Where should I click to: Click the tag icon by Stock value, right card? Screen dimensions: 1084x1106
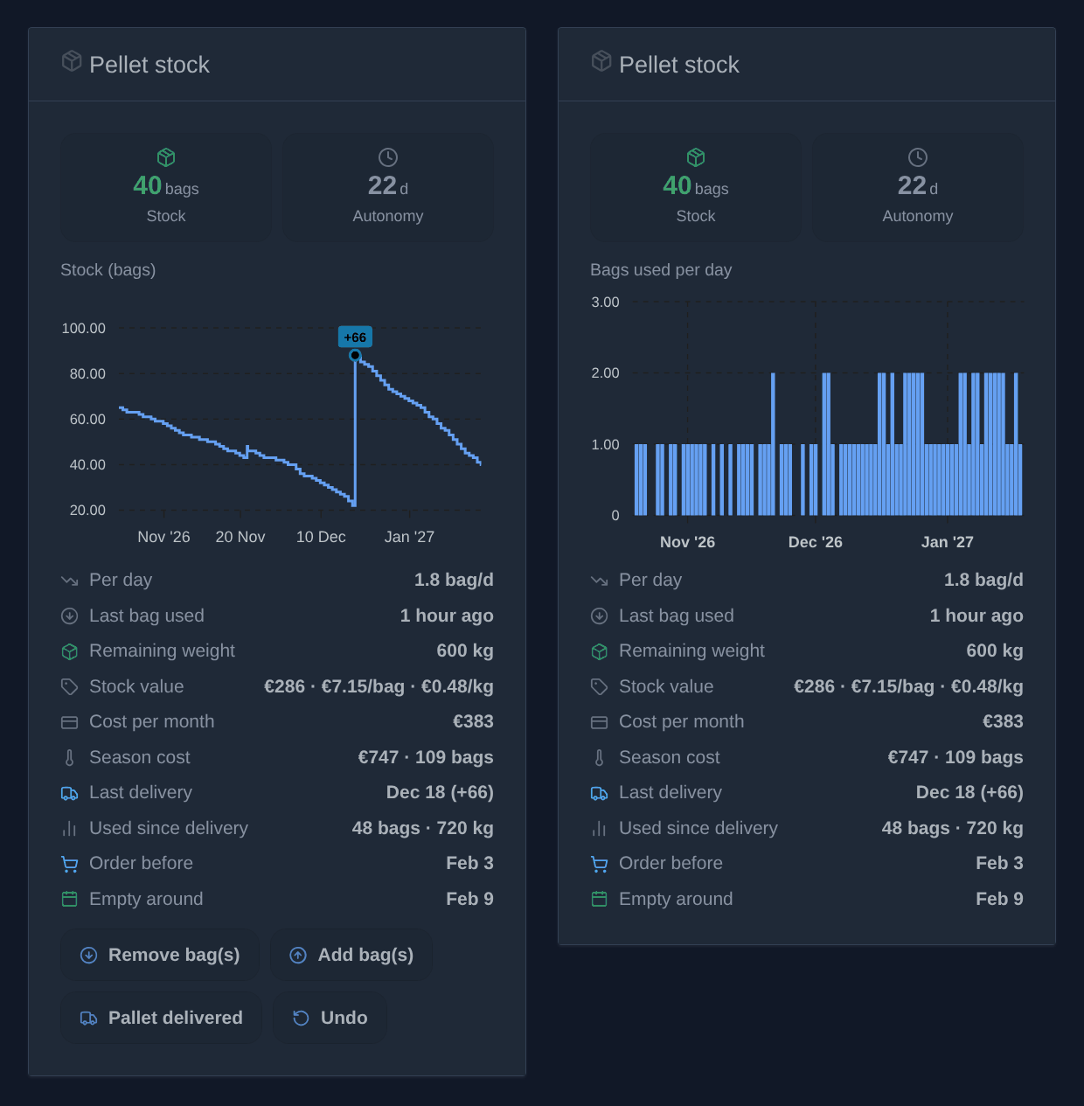click(600, 687)
